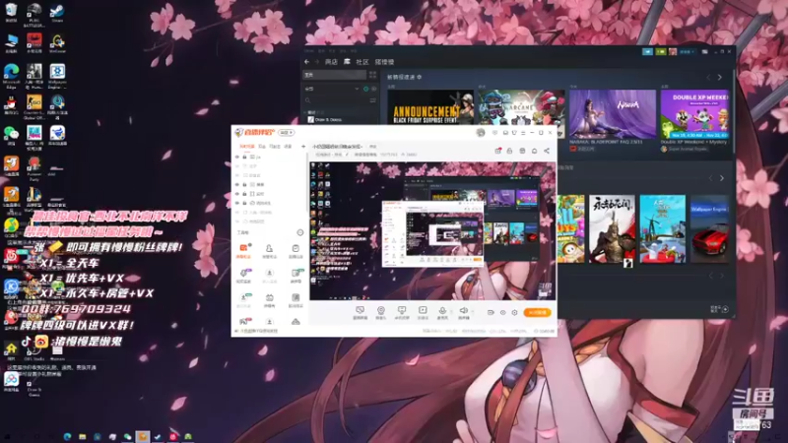788x443 pixels.
Task: Click Steam green notifications button in title bar
Action: (660, 51)
